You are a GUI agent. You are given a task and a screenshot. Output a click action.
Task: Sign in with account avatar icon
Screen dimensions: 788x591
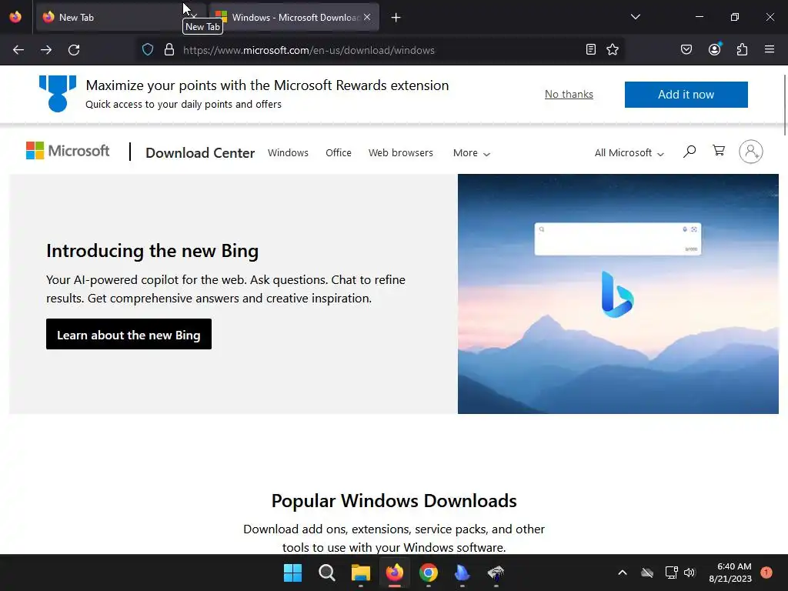tap(751, 152)
